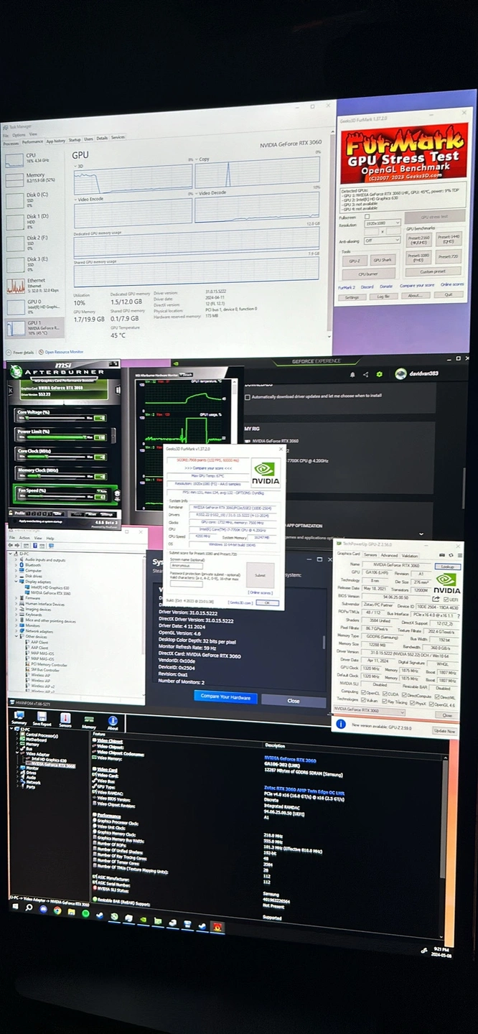Expand the Other devices node in Device Manager
Image resolution: width=478 pixels, height=1034 pixels.
[18, 636]
